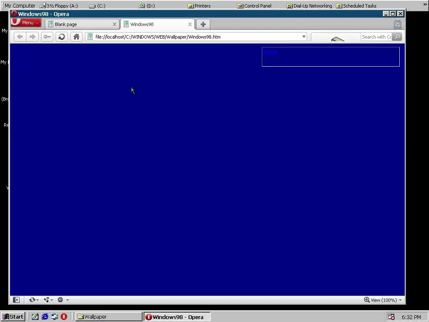429x322 pixels.
Task: Go to the Home page
Action: point(76,37)
